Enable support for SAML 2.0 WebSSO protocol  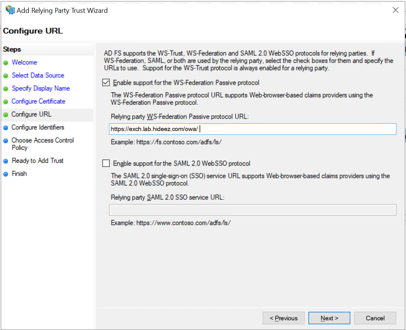pyautogui.click(x=106, y=163)
